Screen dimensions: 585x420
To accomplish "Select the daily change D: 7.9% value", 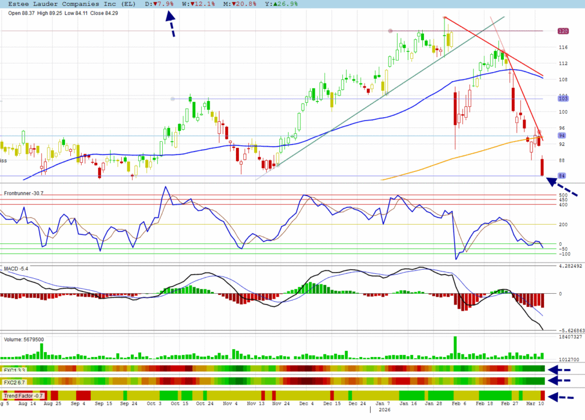I will (159, 4).
